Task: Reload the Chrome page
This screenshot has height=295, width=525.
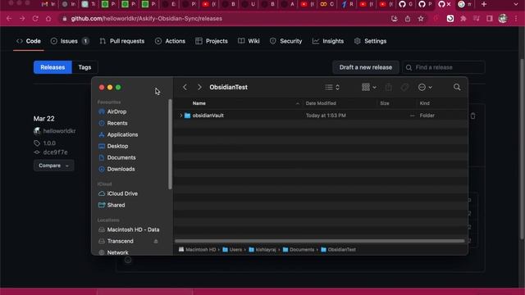Action: click(x=35, y=19)
